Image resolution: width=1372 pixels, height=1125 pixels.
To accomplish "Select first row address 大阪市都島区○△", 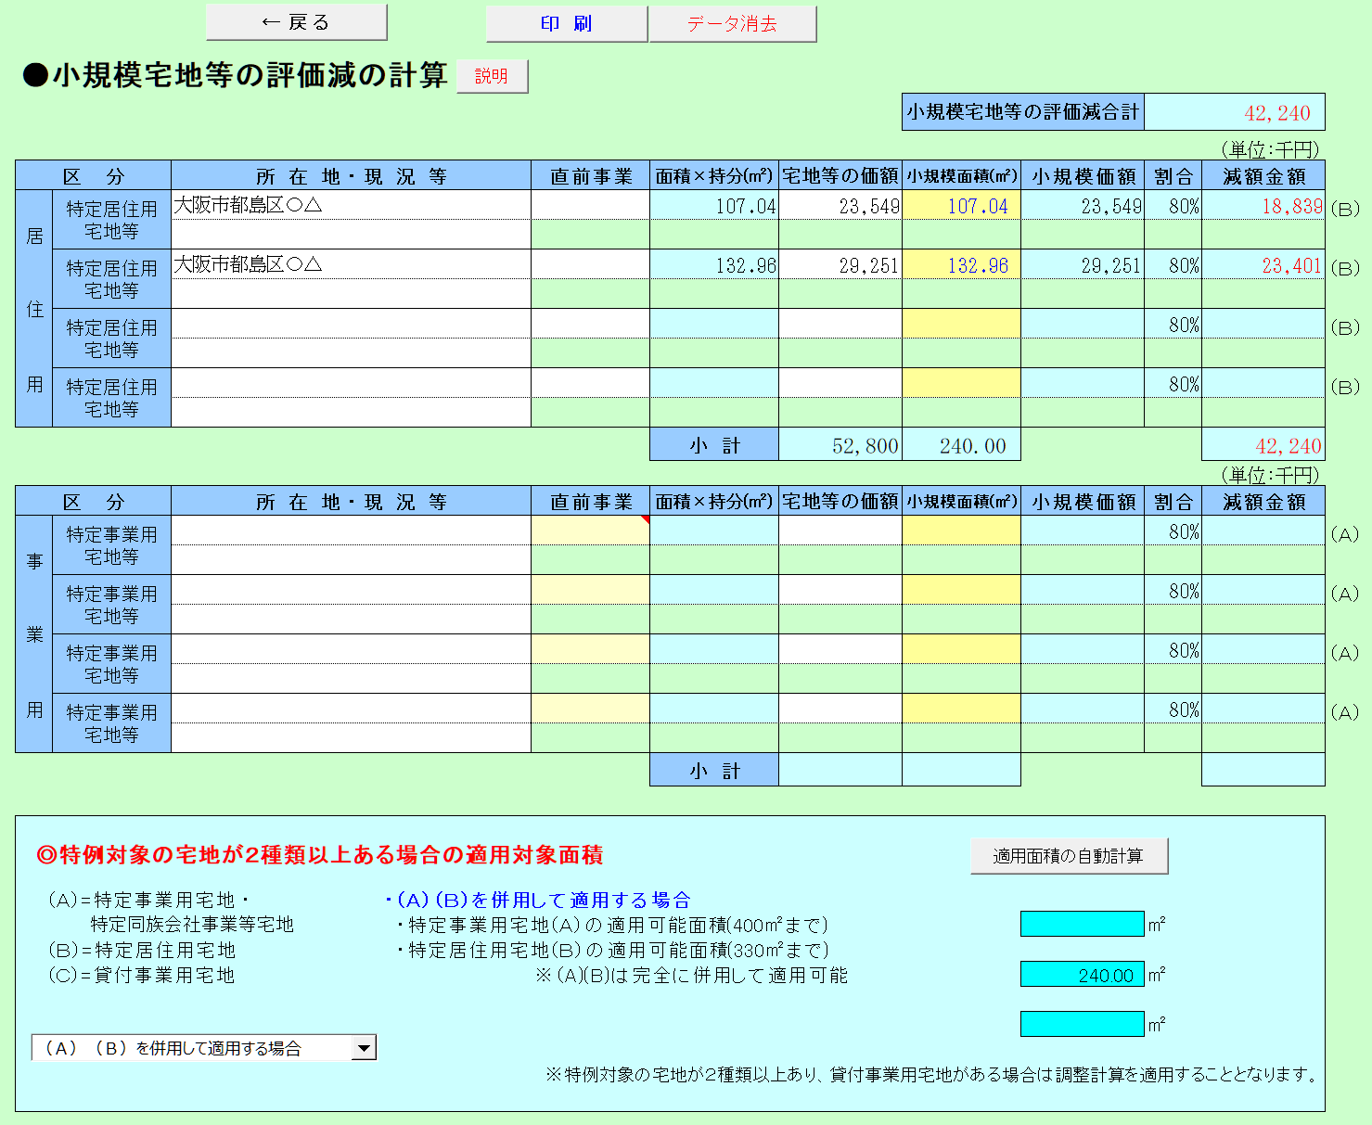I will [x=351, y=205].
